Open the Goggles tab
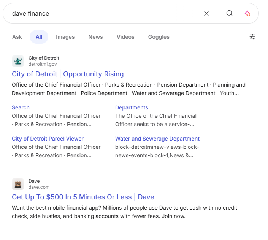This screenshot has height=240, width=268. coord(159,37)
